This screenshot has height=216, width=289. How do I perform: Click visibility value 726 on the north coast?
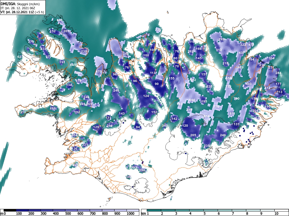pos(158,30)
